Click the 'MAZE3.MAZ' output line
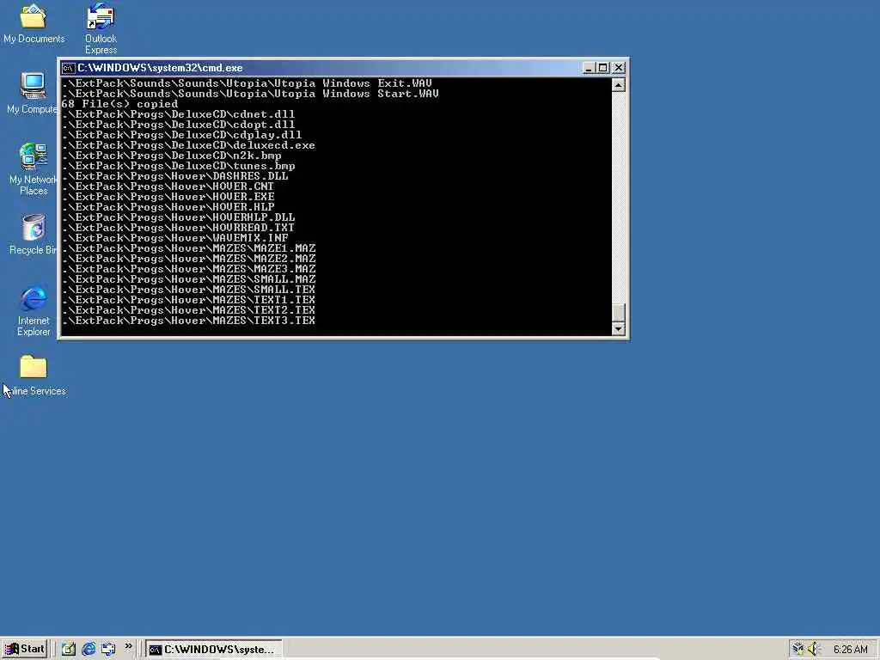 click(x=188, y=269)
